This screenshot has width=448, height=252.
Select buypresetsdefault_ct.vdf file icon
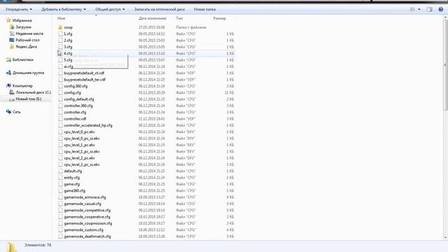(x=60, y=73)
